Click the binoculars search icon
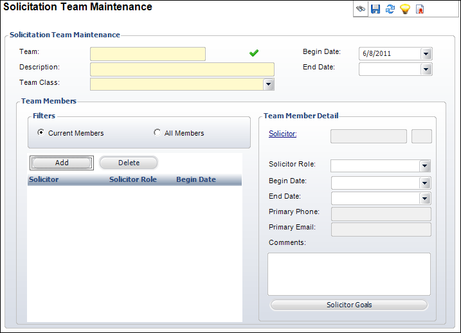Viewport: 461px width, 333px height. [x=361, y=10]
